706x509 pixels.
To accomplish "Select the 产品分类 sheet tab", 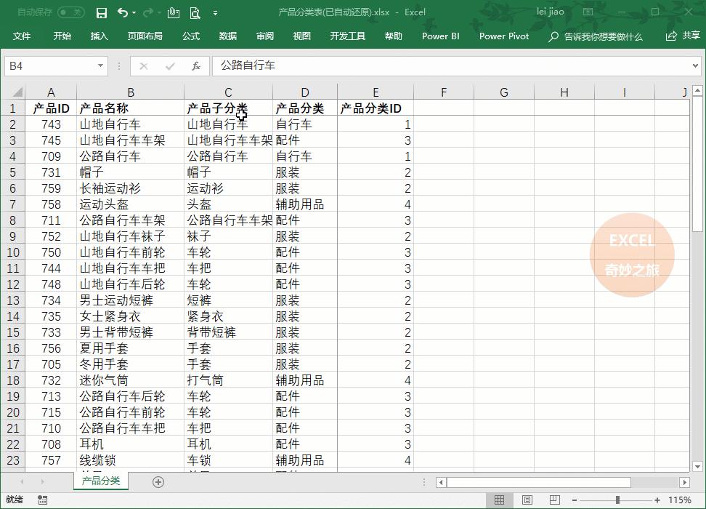I will 100,481.
